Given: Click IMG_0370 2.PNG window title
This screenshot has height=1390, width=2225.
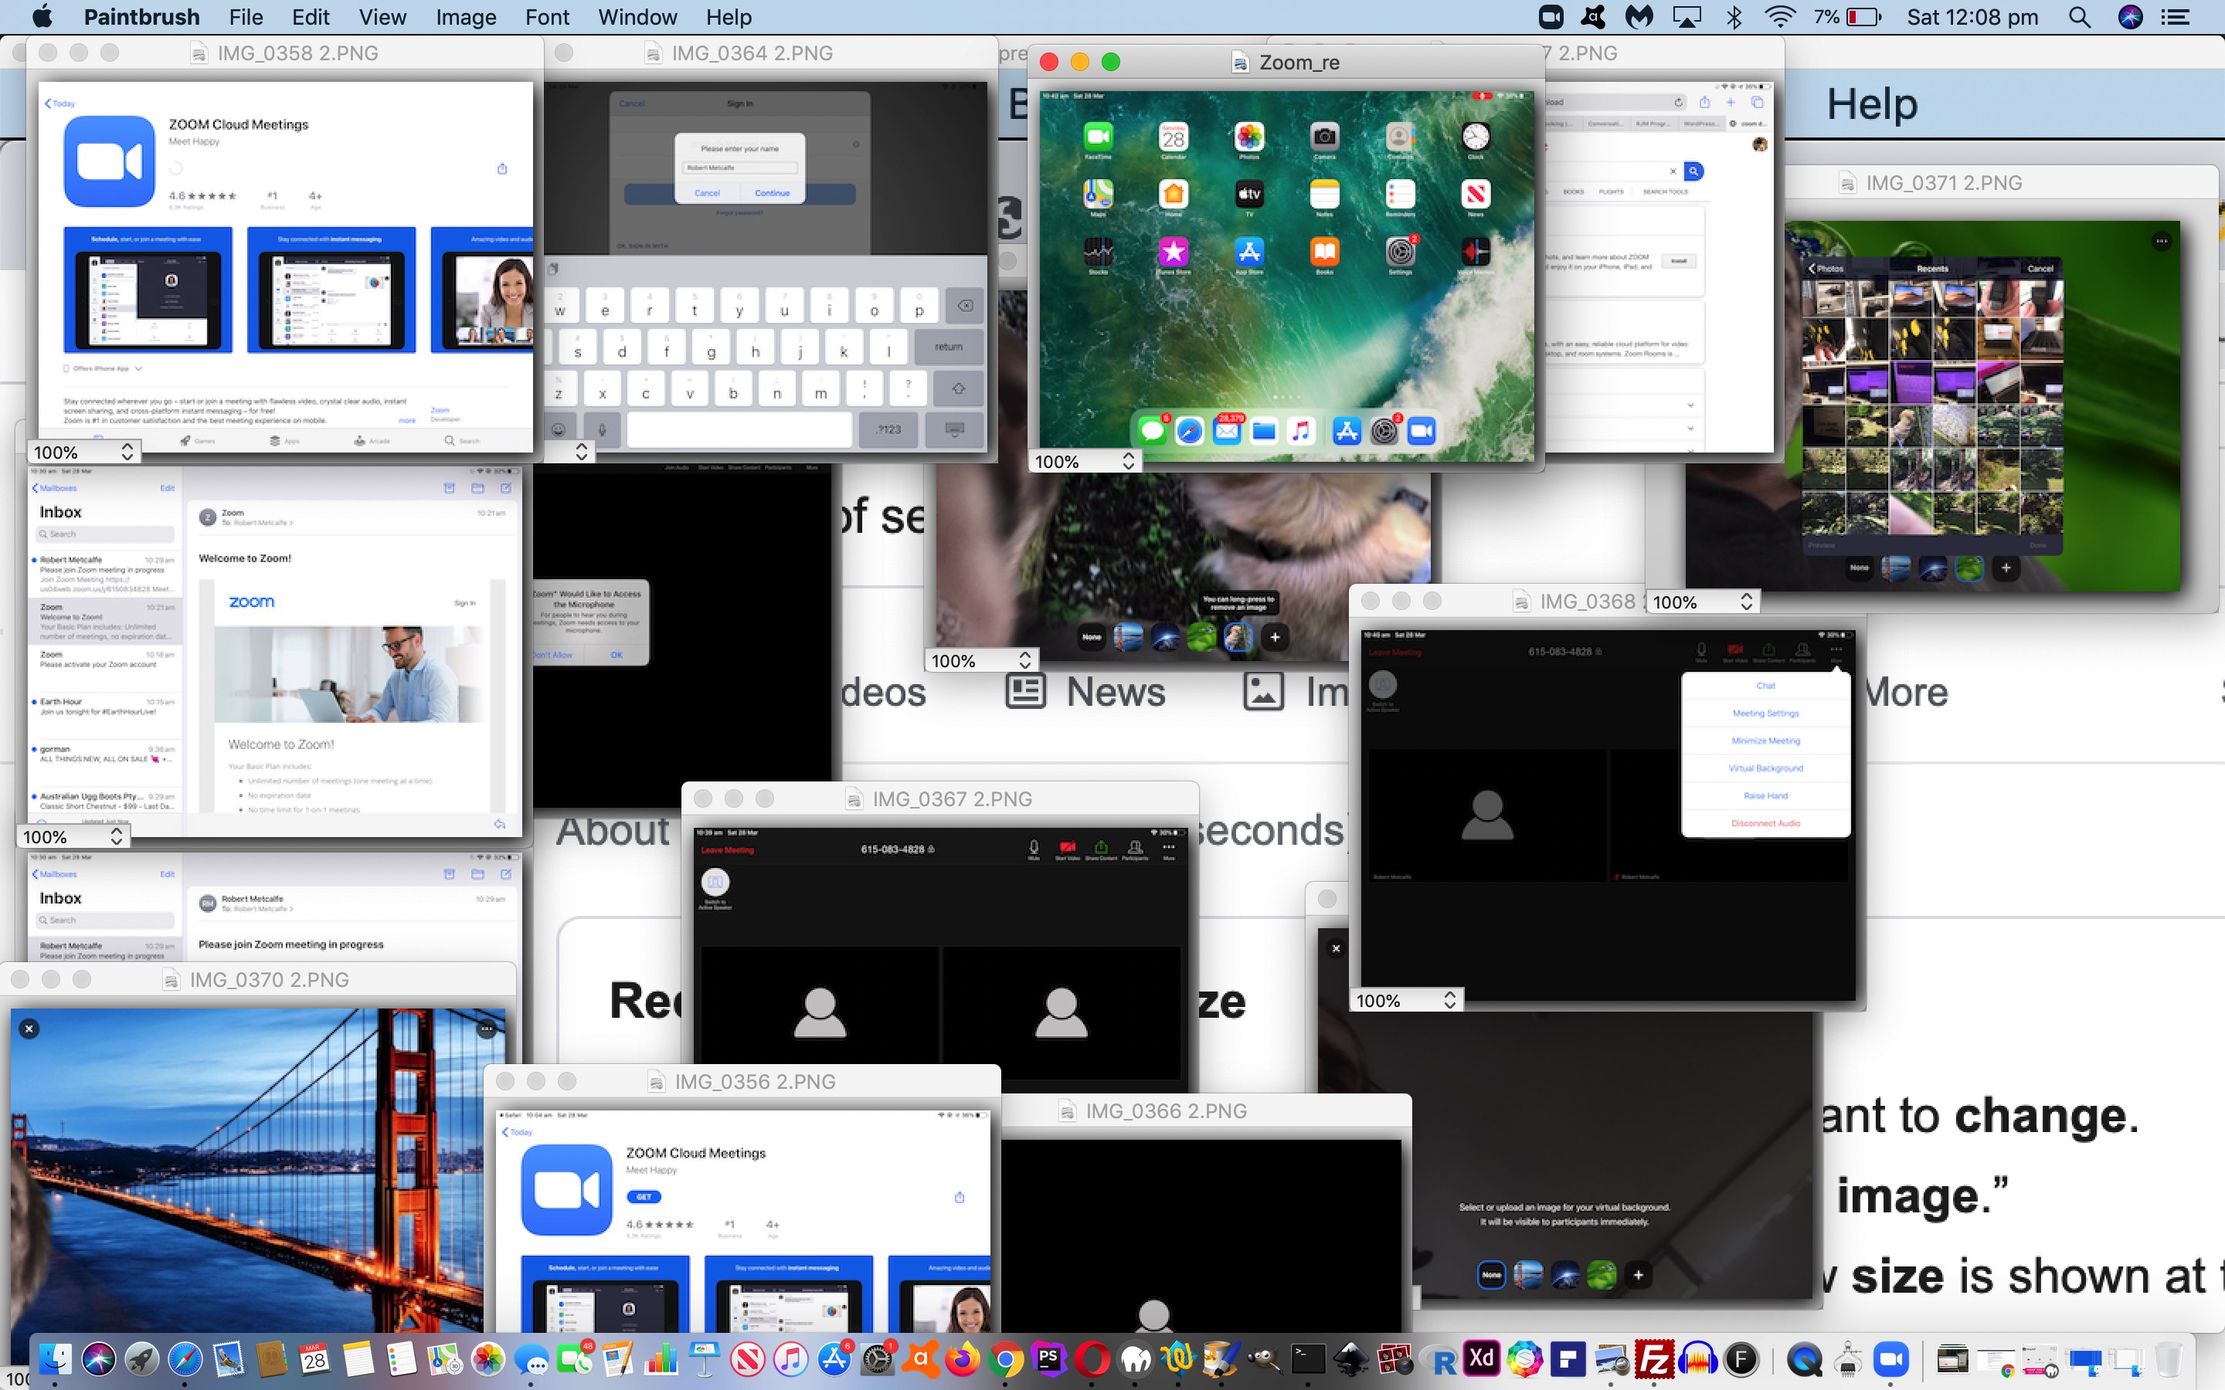Looking at the screenshot, I should coord(269,979).
